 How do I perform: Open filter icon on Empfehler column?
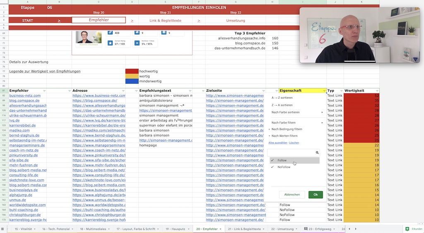coord(44,90)
